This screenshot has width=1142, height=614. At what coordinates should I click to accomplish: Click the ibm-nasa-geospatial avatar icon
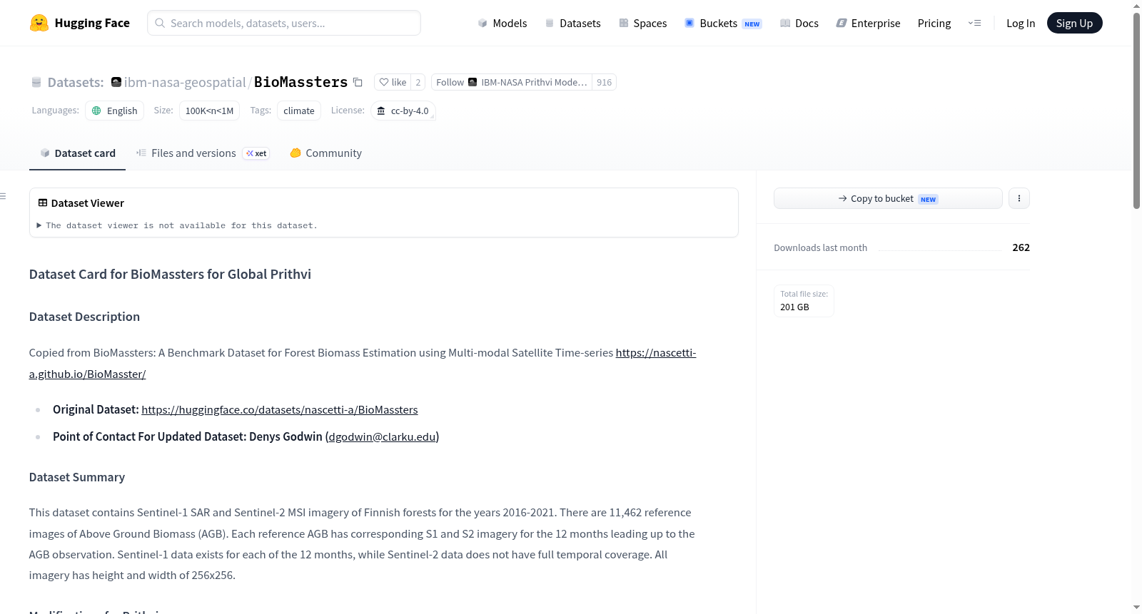[x=116, y=82]
